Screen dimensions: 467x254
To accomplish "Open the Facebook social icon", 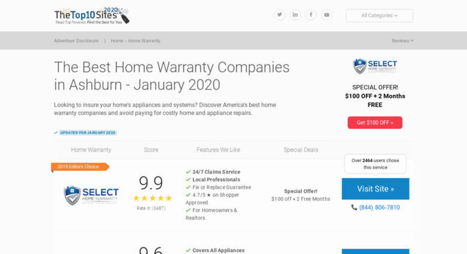I will 311,15.
